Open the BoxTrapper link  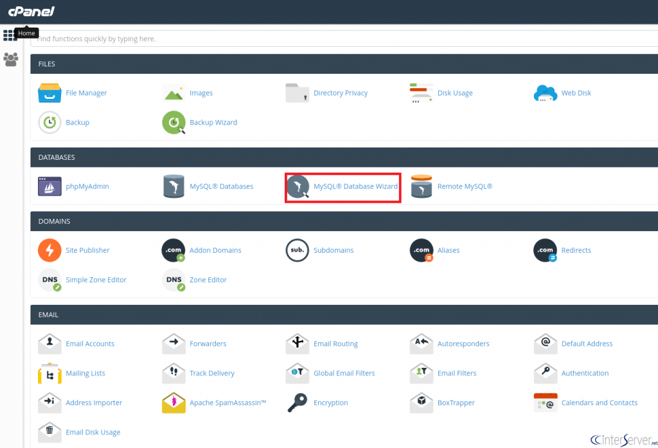click(x=456, y=402)
